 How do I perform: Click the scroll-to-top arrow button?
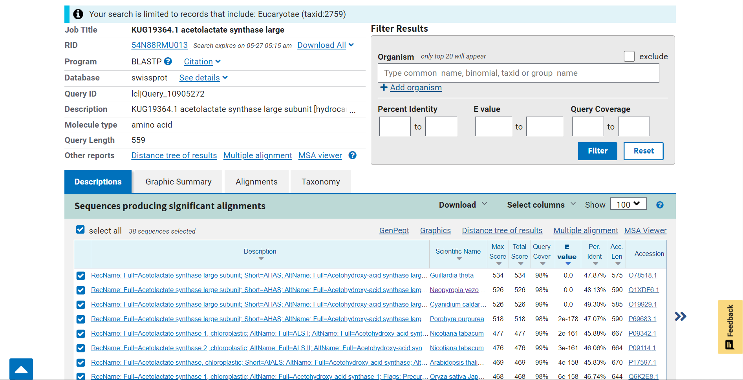[21, 369]
